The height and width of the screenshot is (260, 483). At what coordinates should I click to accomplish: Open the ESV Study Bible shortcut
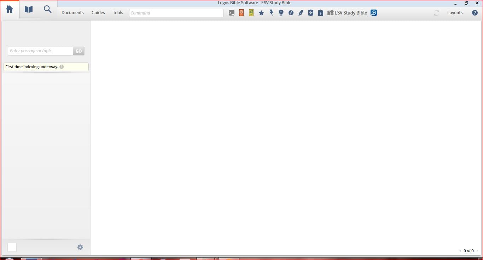347,13
